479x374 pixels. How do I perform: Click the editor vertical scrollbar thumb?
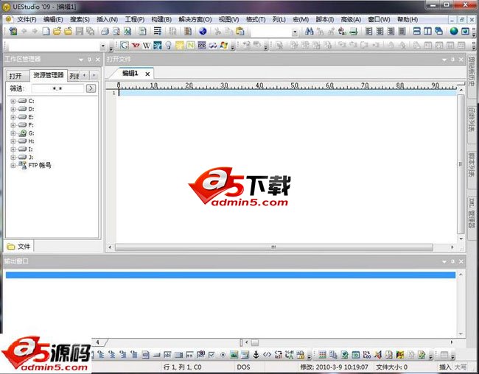pyautogui.click(x=461, y=164)
